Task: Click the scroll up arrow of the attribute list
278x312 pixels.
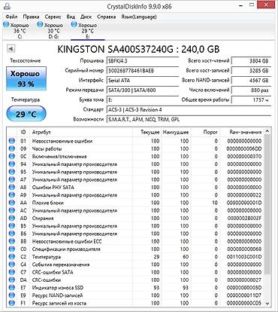Action: 267,131
